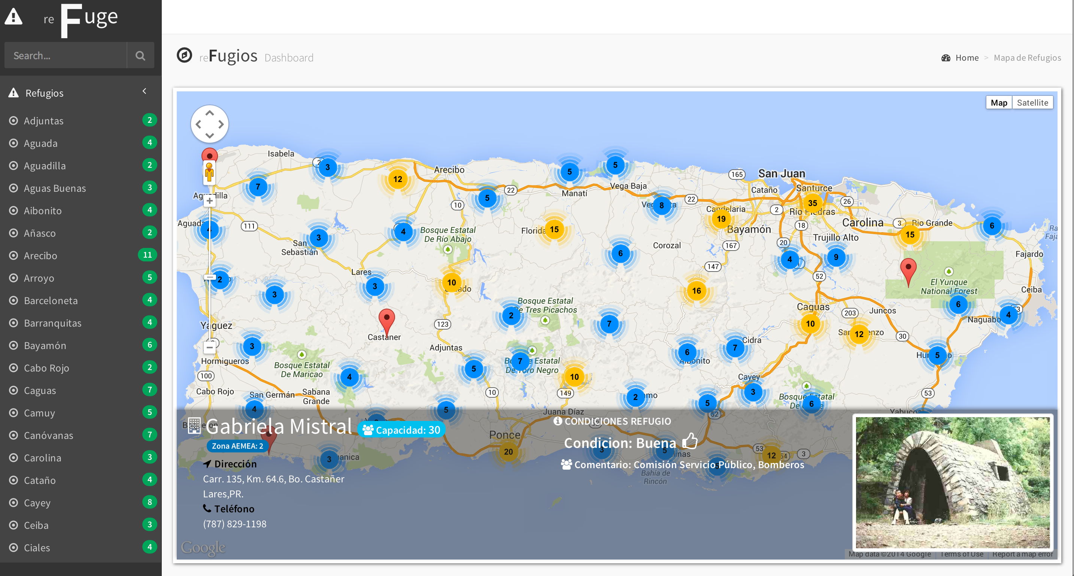Click map zoom in plus button

(x=209, y=201)
